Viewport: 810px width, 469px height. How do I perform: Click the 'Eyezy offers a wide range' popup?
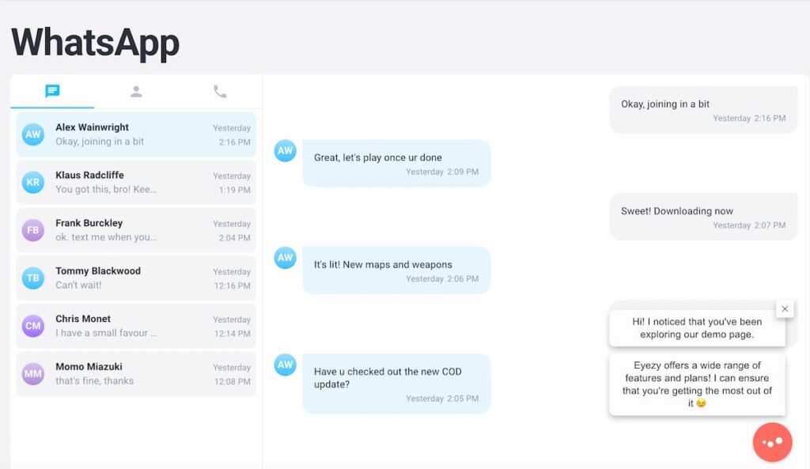[x=698, y=384]
